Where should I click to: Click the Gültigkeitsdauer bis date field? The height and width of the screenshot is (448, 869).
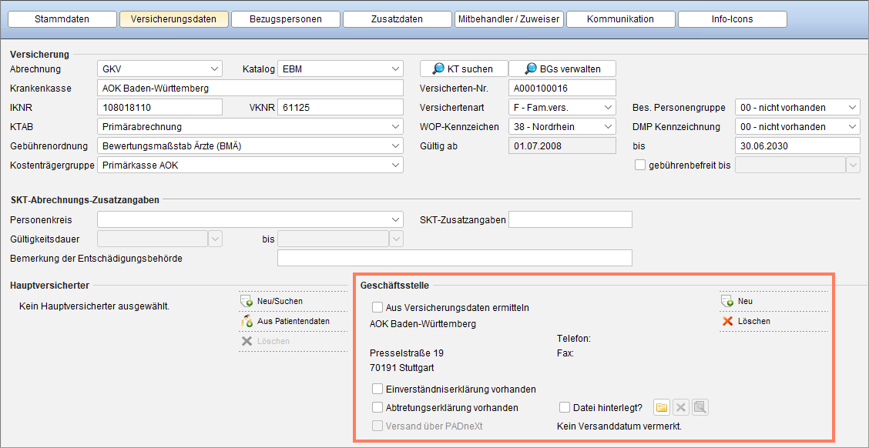point(333,239)
